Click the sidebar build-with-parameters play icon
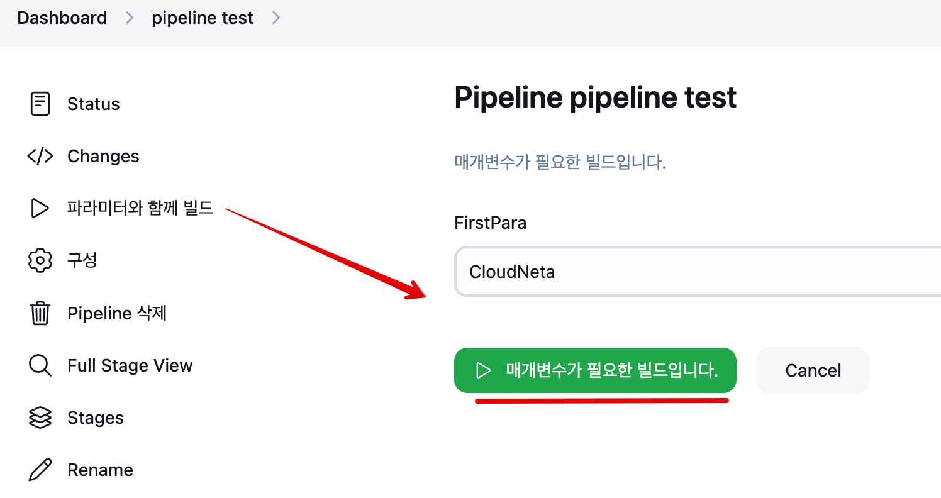The image size is (941, 498). (40, 208)
